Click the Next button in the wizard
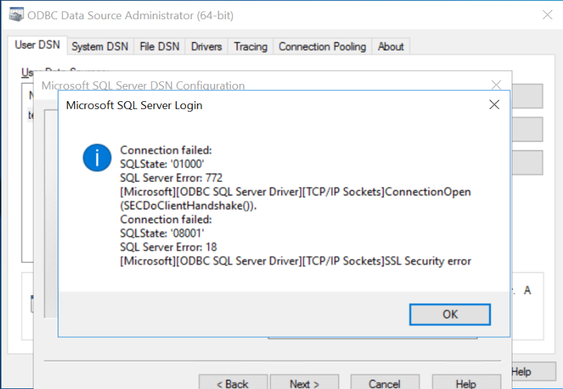This screenshot has width=563, height=389. (304, 383)
